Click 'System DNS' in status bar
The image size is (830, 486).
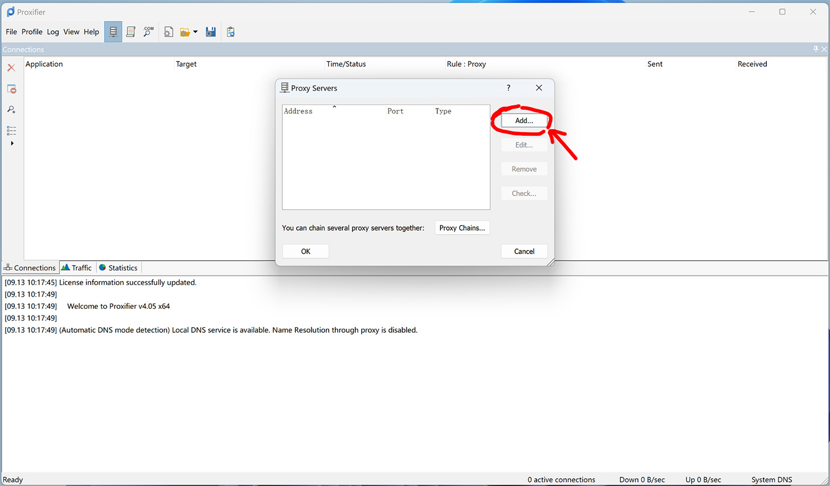pos(771,479)
